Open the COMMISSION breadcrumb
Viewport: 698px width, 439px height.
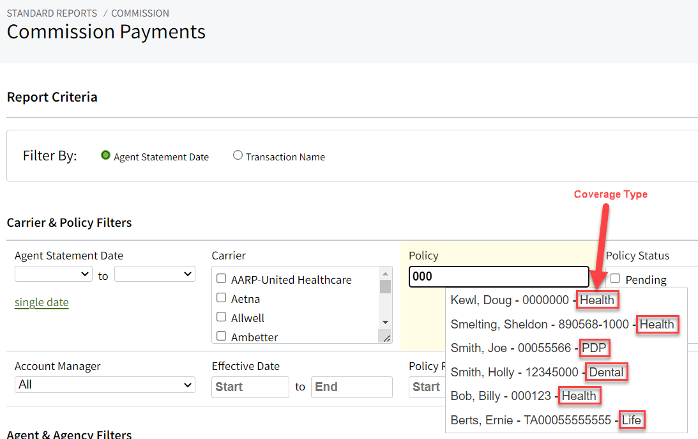click(x=140, y=13)
